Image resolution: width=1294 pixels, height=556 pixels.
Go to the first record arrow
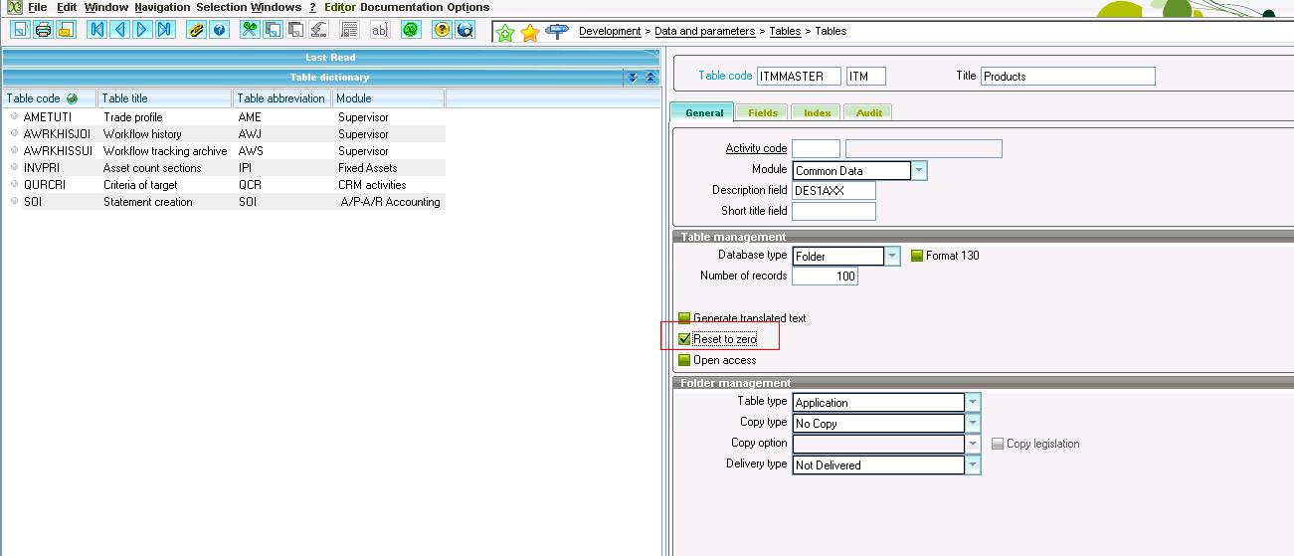[x=97, y=30]
